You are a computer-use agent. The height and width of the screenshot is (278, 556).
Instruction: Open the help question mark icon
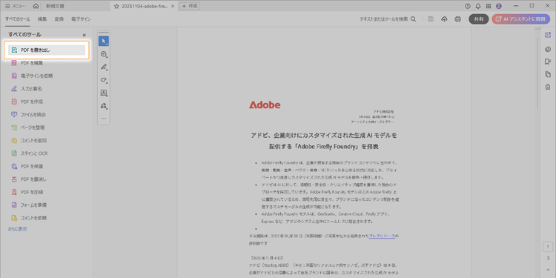point(468,6)
